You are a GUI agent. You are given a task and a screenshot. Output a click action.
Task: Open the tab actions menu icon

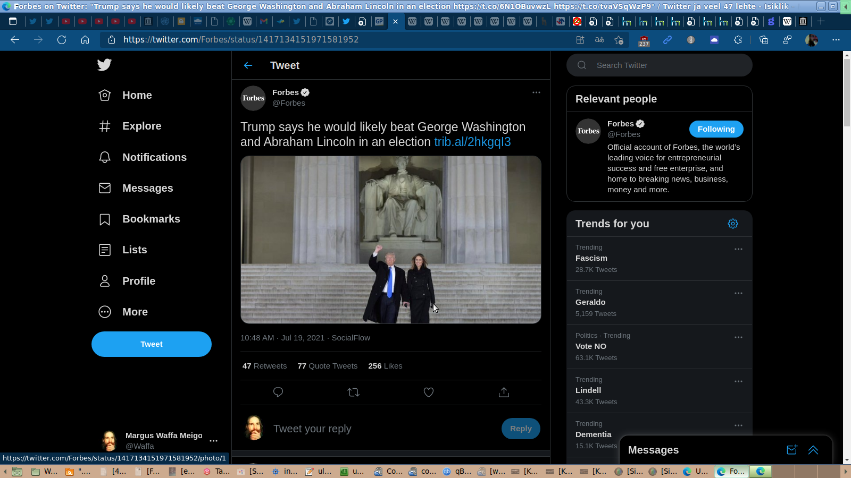click(x=13, y=21)
